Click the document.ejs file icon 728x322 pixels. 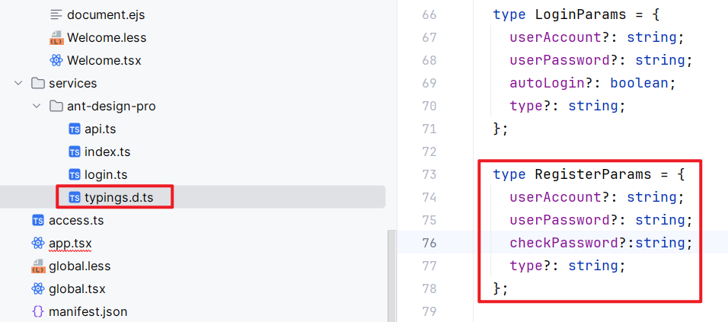coord(56,14)
